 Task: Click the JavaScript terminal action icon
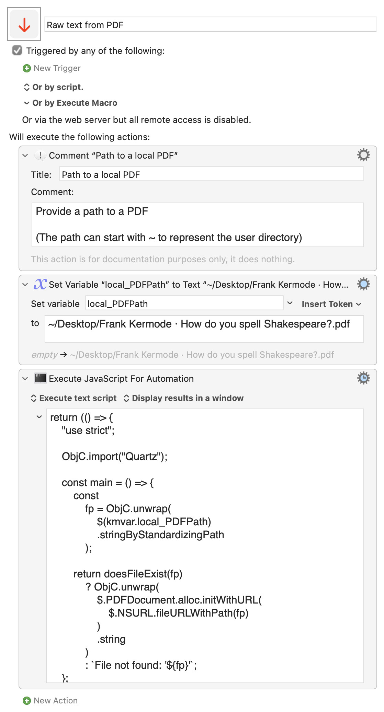click(x=40, y=378)
